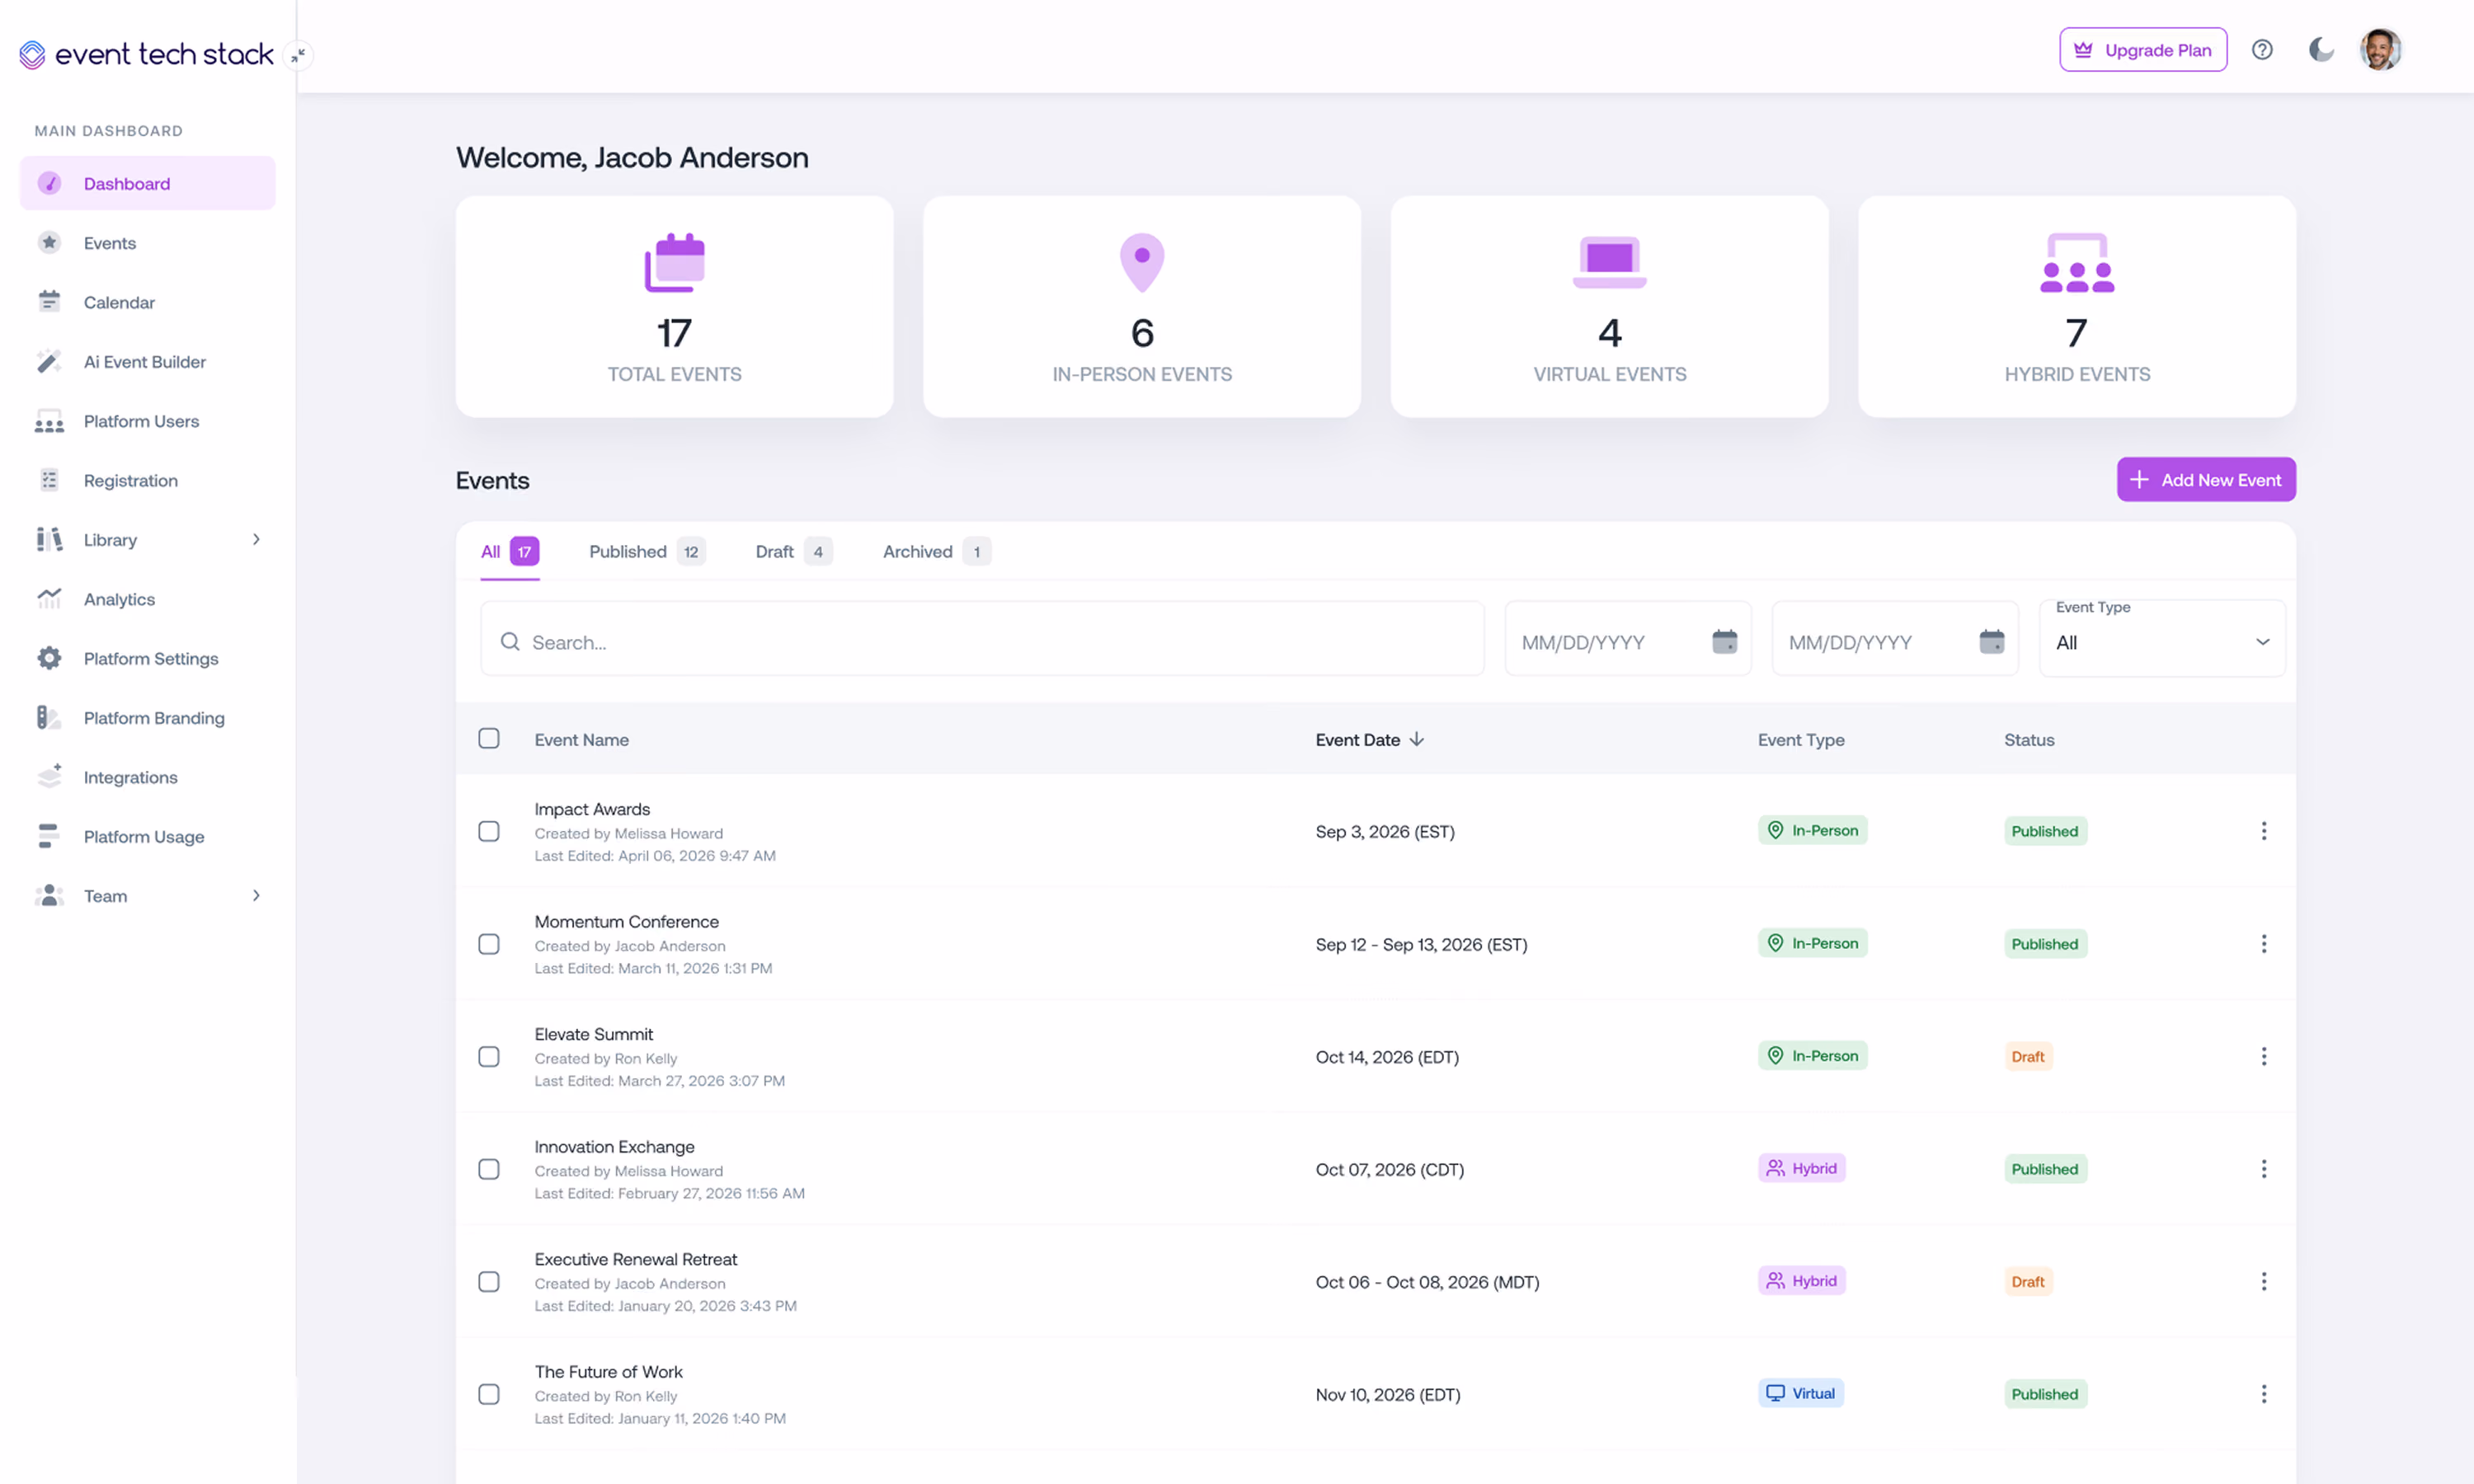The height and width of the screenshot is (1484, 2474).
Task: Check the Impact Awards row checkbox
Action: point(489,831)
